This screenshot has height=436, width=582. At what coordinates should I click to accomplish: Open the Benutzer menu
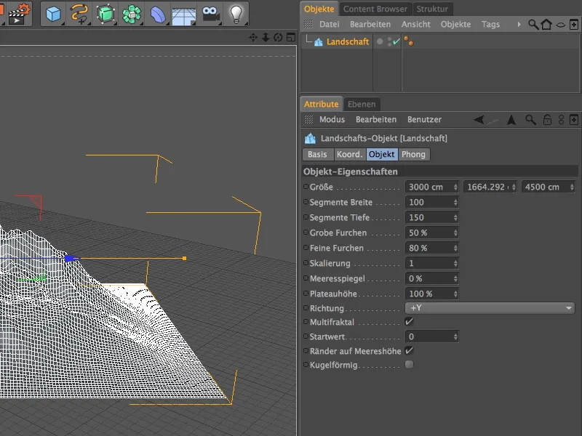click(x=424, y=120)
